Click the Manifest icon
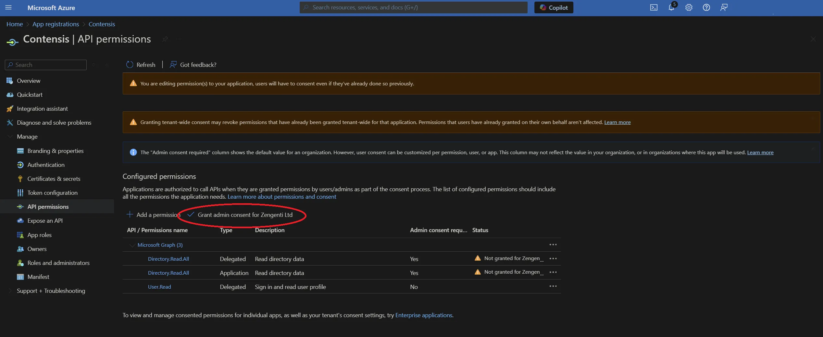 pyautogui.click(x=20, y=277)
